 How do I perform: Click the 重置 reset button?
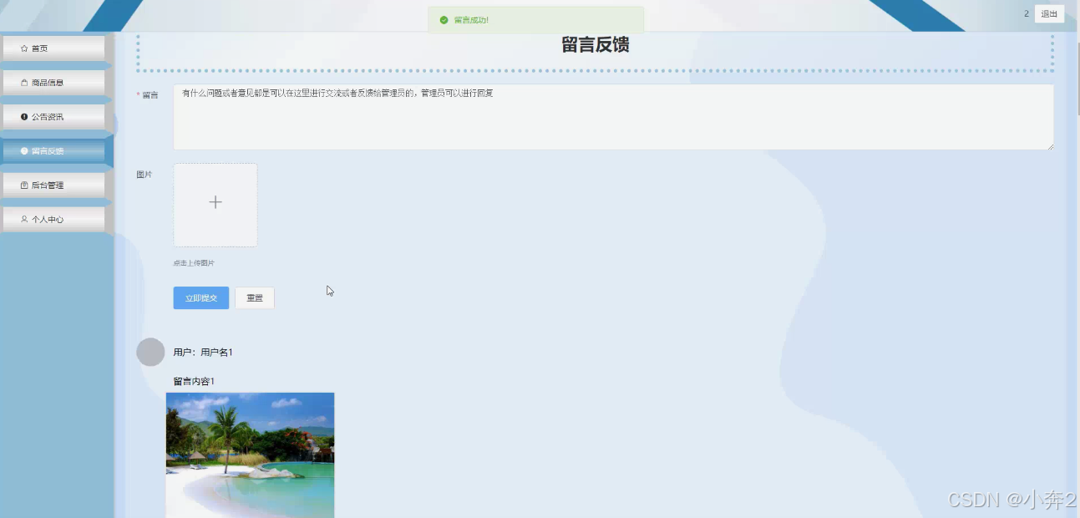[255, 297]
